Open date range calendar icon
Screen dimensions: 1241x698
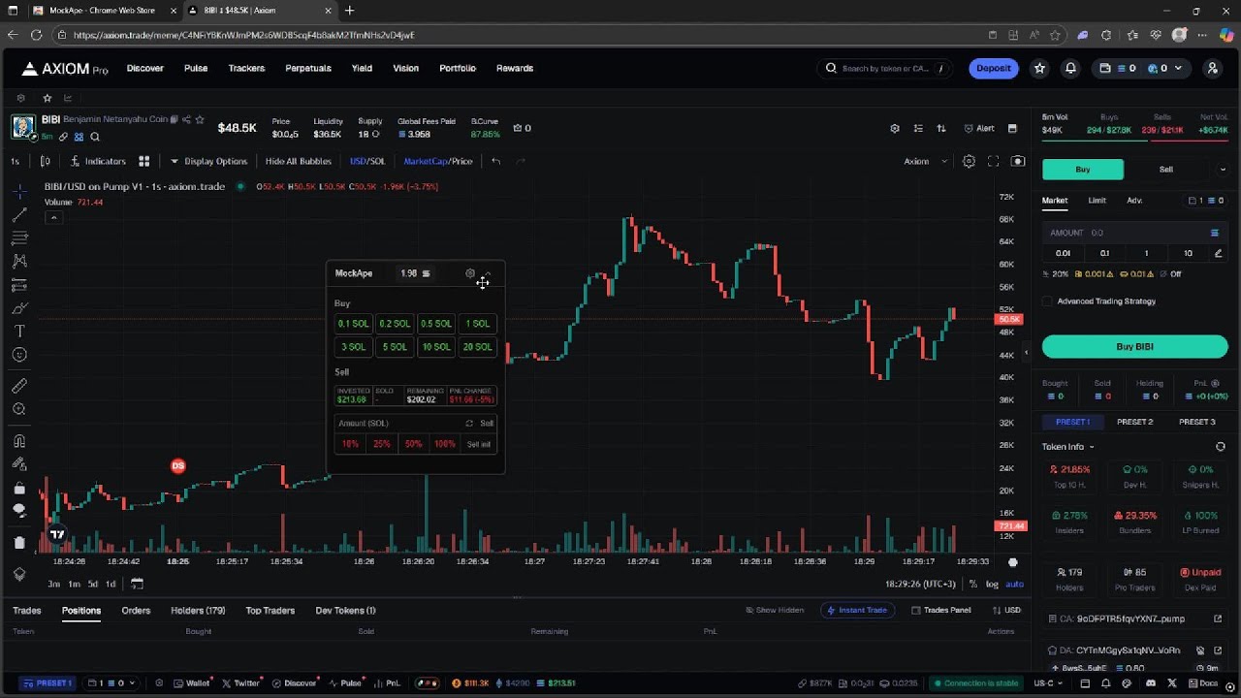(x=137, y=584)
